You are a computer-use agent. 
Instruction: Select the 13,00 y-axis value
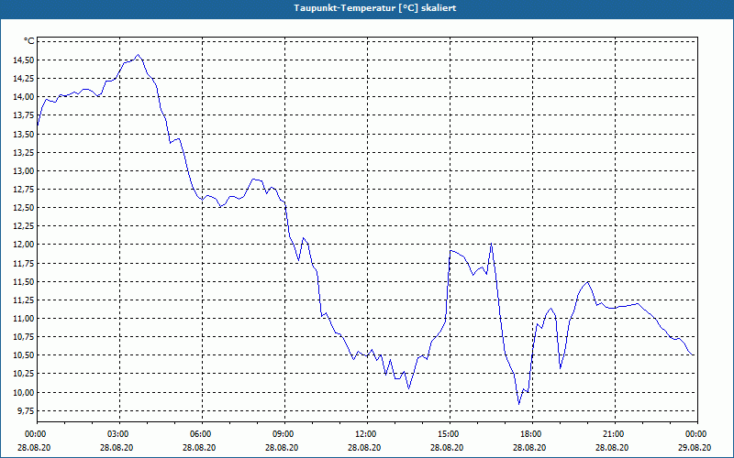(22, 170)
